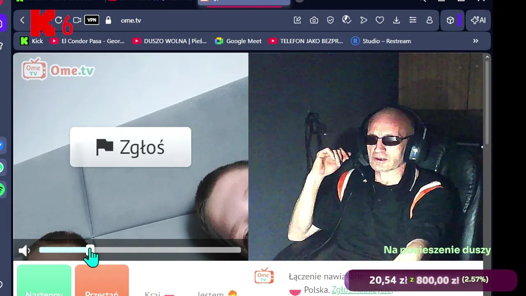Click the Ome TV icon in chat area

pyautogui.click(x=264, y=276)
